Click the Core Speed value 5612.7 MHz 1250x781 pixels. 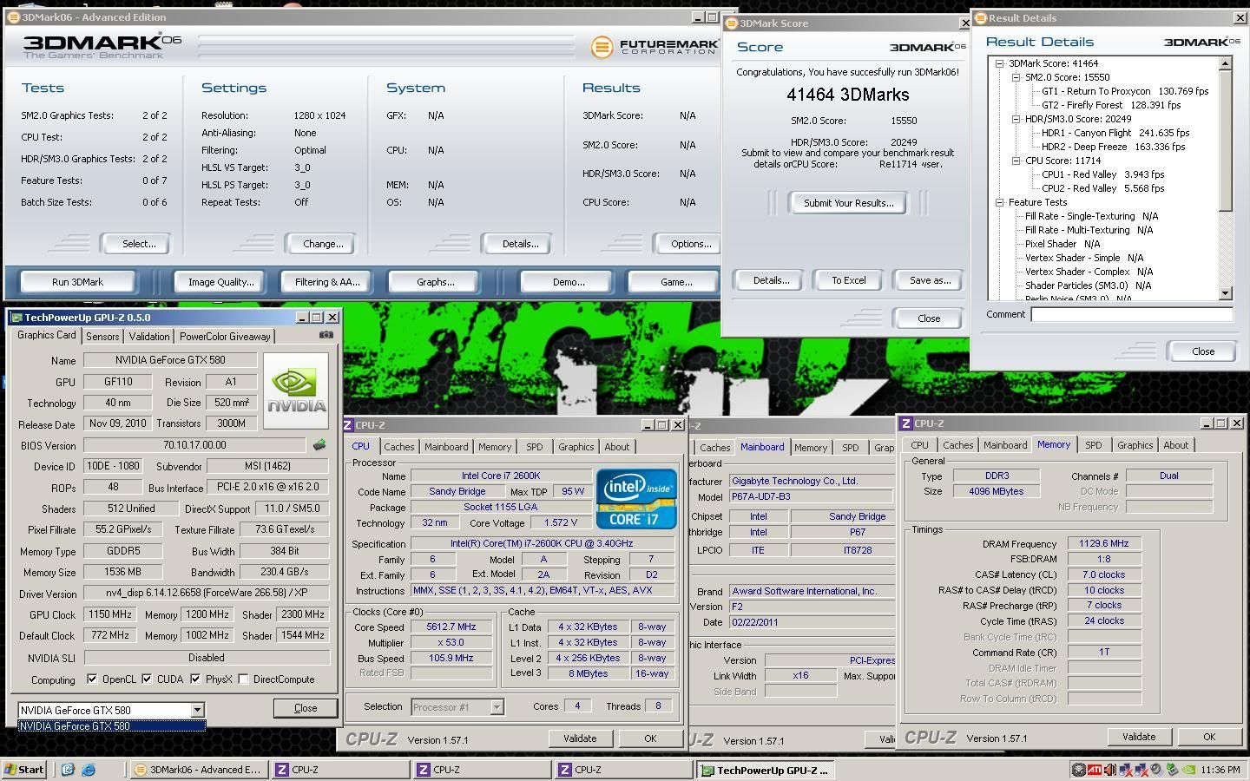451,627
